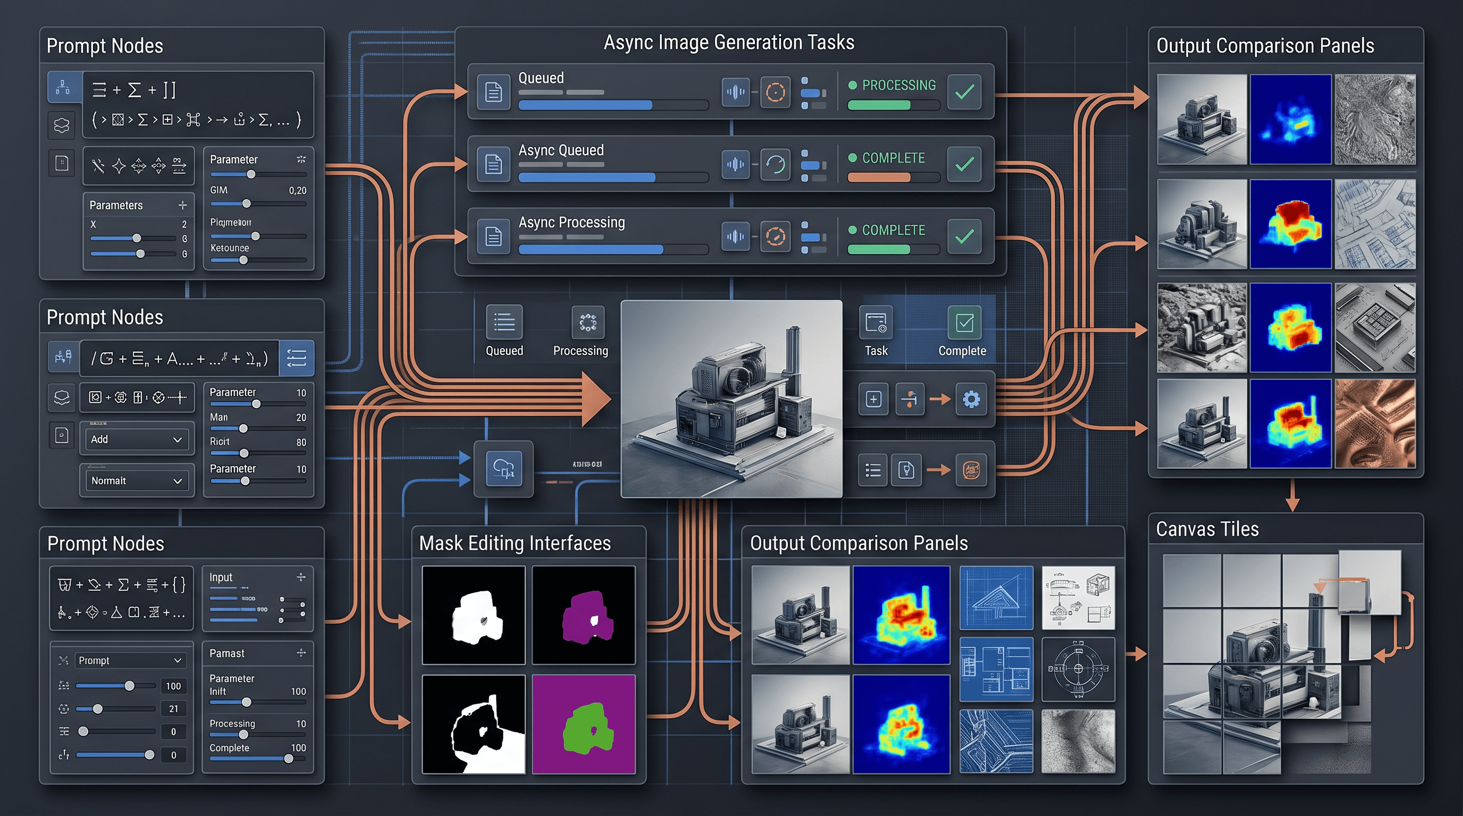
Task: Adjust the Ketounce slider
Action: click(258, 260)
